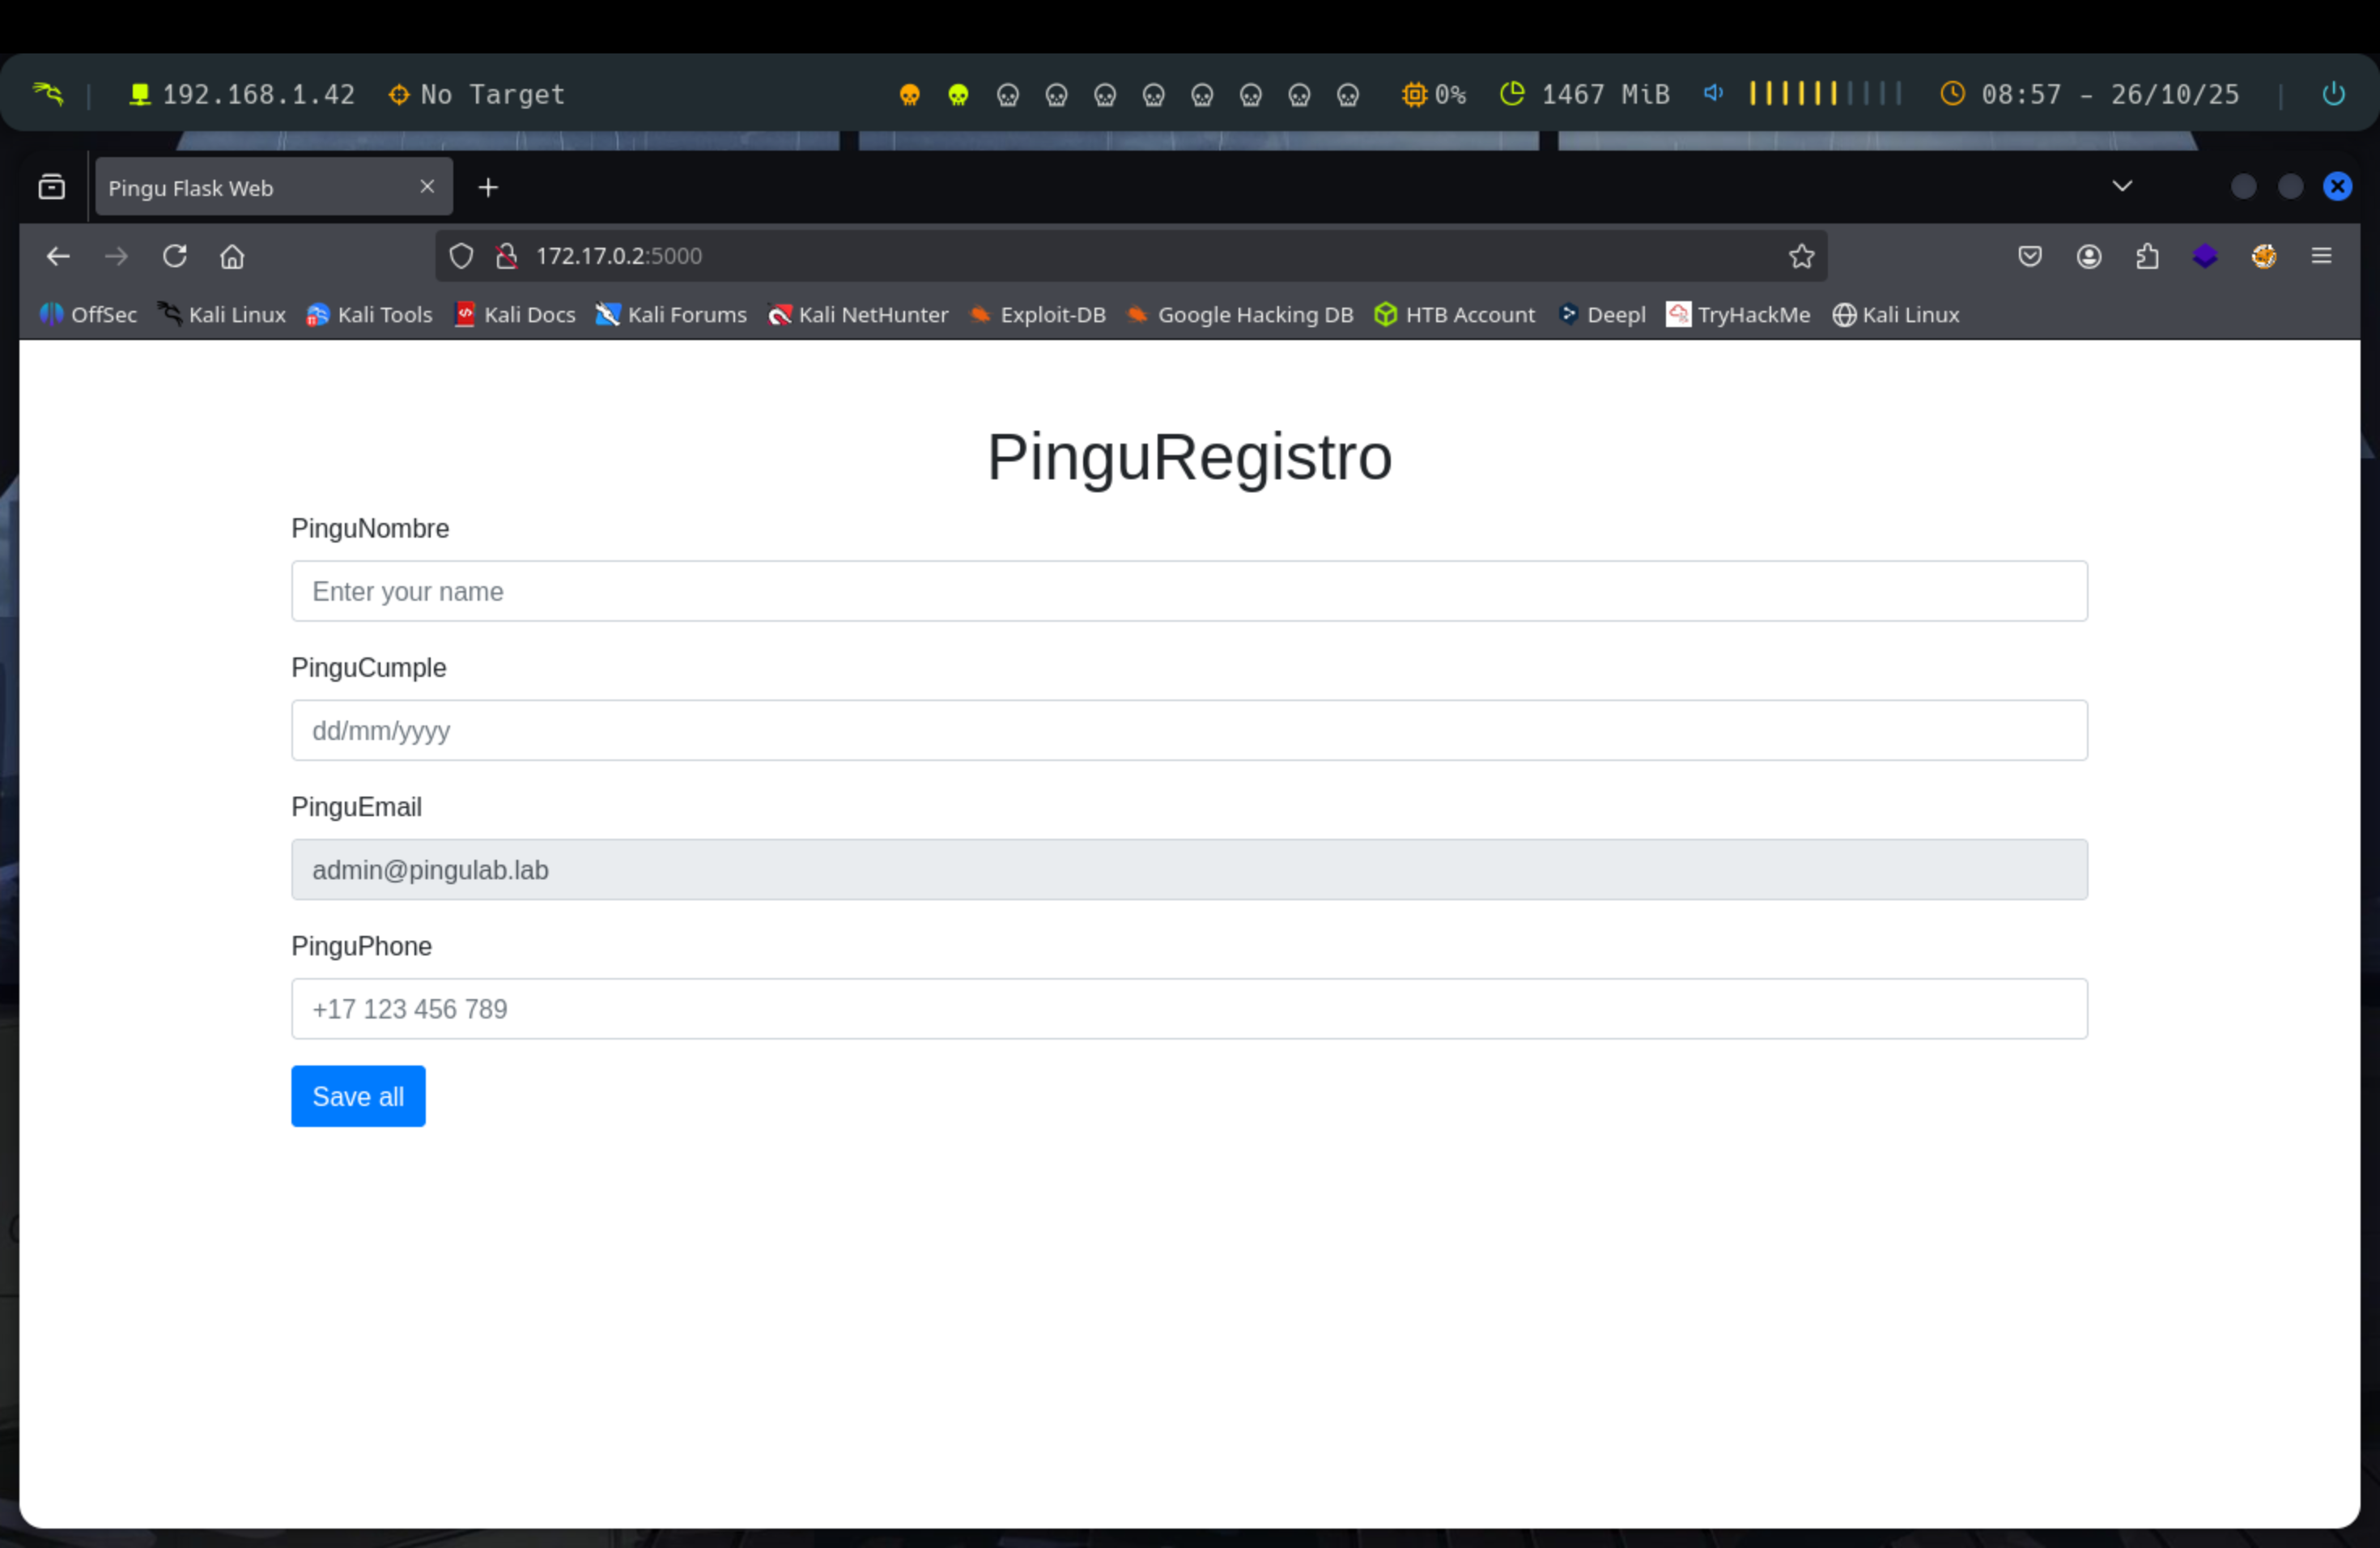This screenshot has width=2380, height=1548.
Task: Click the tracking protection shield icon
Action: (461, 256)
